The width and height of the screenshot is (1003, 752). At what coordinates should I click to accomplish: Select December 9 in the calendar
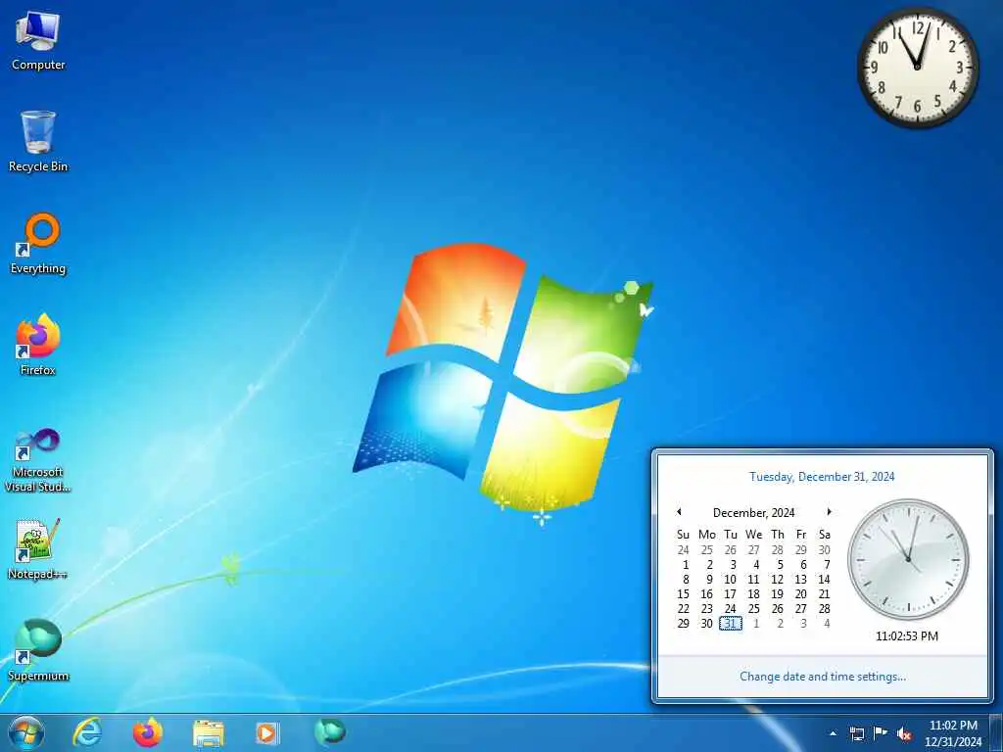pos(709,580)
